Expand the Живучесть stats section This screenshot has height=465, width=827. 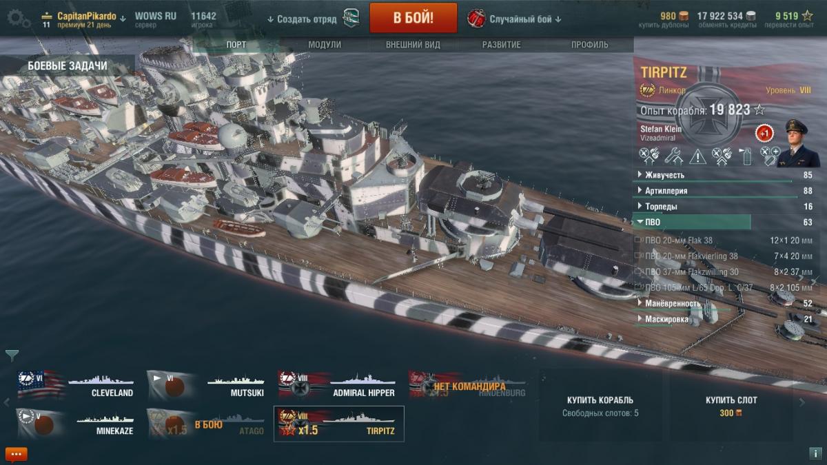tap(723, 175)
